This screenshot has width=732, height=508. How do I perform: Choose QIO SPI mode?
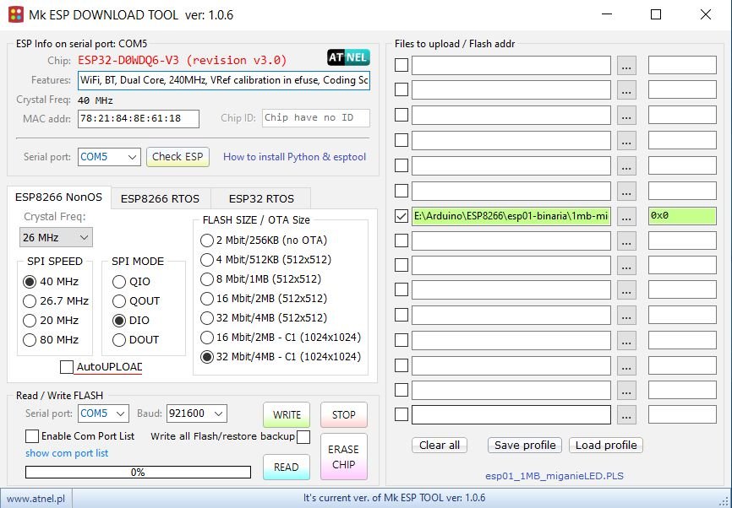coord(119,282)
